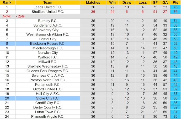Click Luton Town F.C. team name
Viewport: 181px width, 119px height.
[48, 112]
